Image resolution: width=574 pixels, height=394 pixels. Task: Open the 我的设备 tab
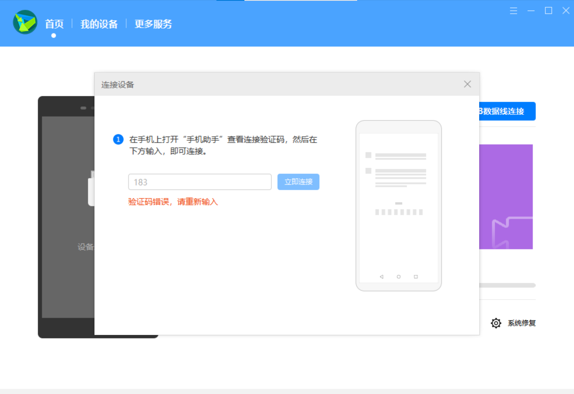[99, 24]
